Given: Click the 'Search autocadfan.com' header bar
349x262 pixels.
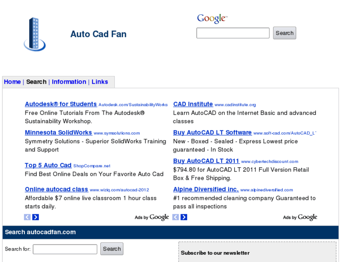Looking at the screenshot, I should click(x=170, y=232).
